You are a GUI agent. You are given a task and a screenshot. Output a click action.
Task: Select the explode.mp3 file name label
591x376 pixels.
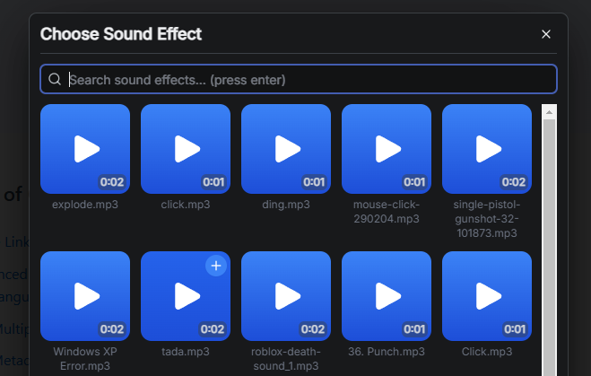pyautogui.click(x=85, y=205)
